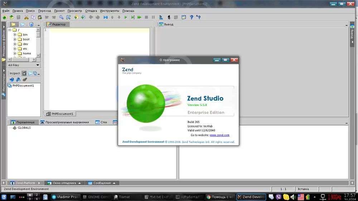Click the Run to cursor blue icon
Image resolution: width=358 pixels, height=201 pixels.
tap(106, 17)
